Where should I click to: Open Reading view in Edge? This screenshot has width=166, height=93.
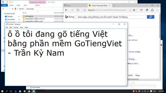pos(130,10)
